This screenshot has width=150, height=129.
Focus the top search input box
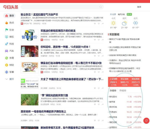coord(62,7)
